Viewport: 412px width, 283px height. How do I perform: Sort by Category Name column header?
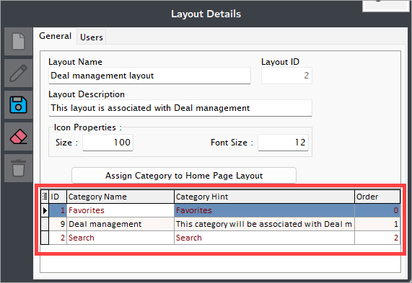(x=120, y=197)
